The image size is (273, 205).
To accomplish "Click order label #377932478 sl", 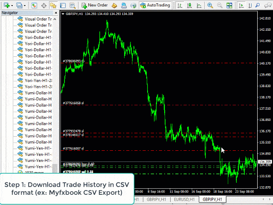I will [73, 131].
